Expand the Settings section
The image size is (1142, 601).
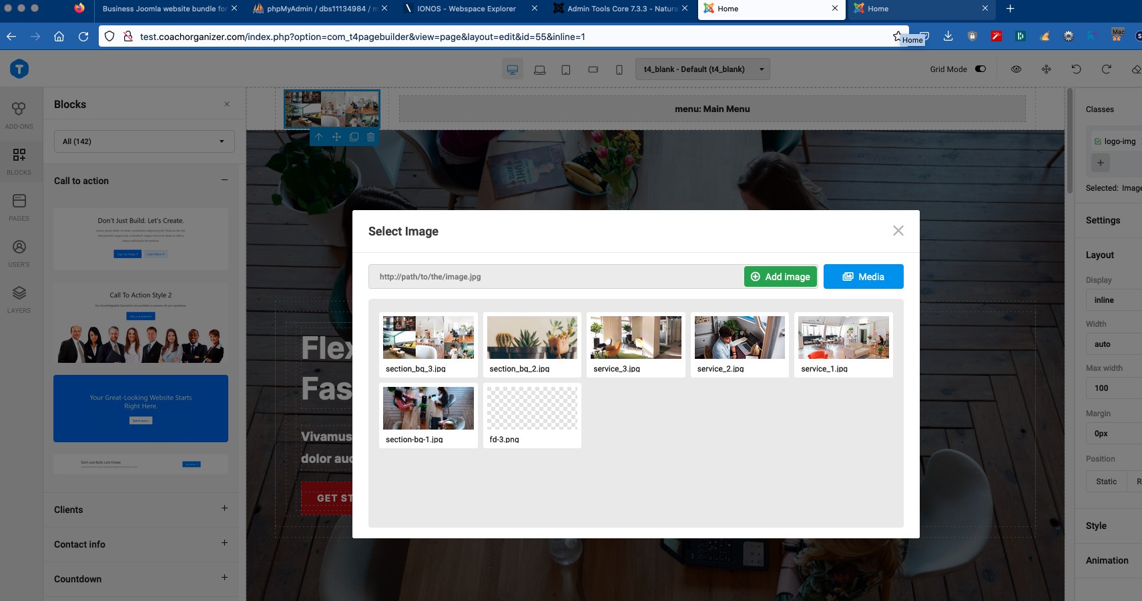point(1103,220)
